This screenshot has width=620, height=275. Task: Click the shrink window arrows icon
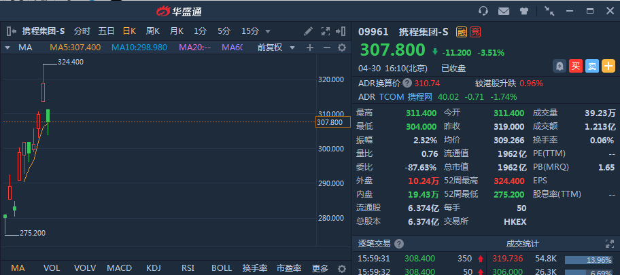549,11
